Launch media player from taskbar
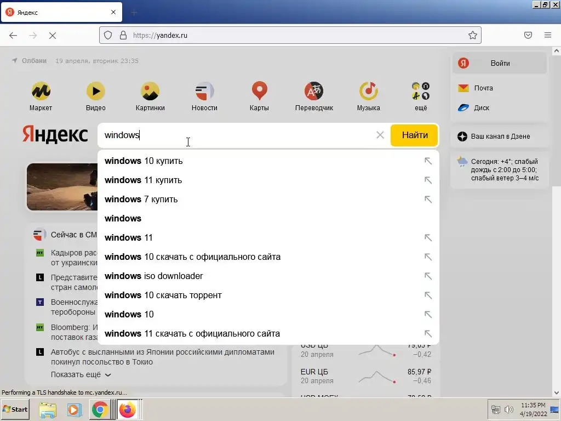 pos(75,410)
